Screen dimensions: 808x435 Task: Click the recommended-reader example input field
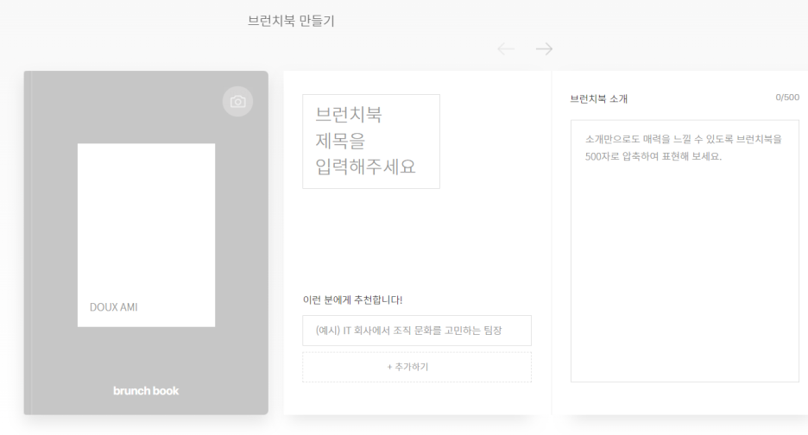pos(417,331)
